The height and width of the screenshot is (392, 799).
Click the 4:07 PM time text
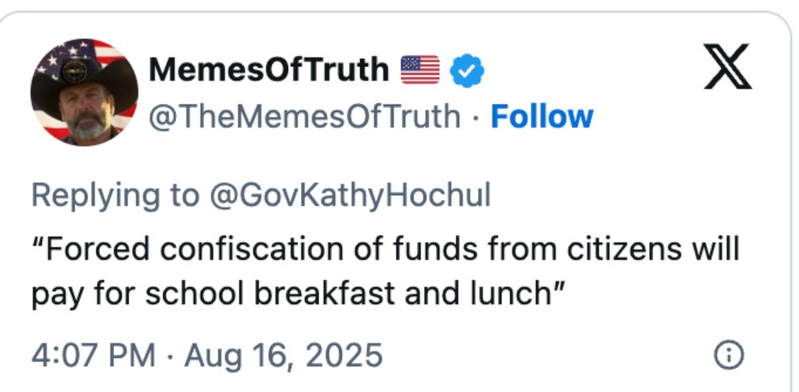point(94,355)
